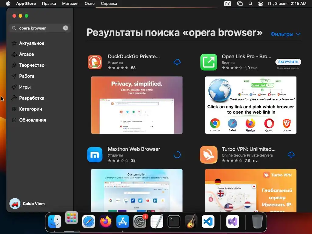Open the Open Link Pro preview screenshot
Viewport: 312px width, 234px height.
click(251, 105)
